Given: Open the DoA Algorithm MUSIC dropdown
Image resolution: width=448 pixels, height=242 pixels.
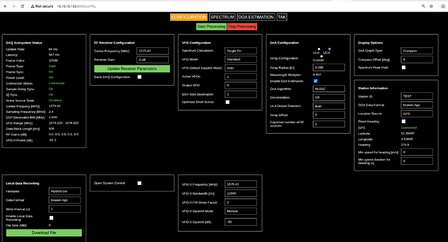Looking at the screenshot, I should tap(329, 89).
